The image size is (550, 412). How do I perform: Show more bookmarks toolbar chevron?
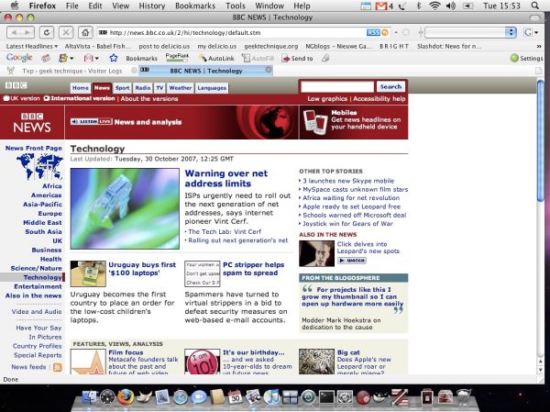pos(539,47)
